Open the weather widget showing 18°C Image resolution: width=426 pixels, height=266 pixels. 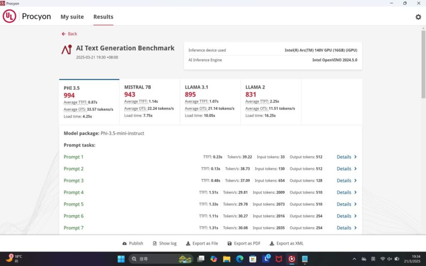click(14, 259)
